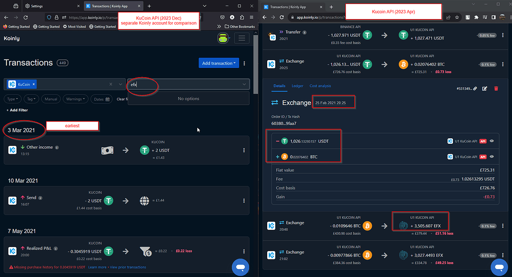Open the Warnings filter dropdown
Viewport: 512px width, 277px height.
(76, 99)
